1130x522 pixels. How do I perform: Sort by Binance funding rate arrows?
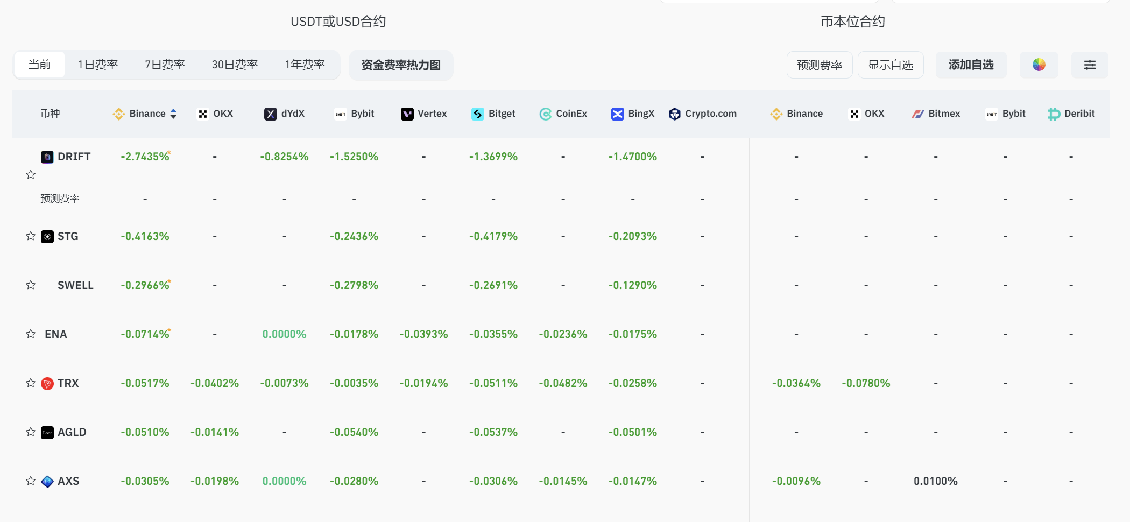pyautogui.click(x=173, y=114)
